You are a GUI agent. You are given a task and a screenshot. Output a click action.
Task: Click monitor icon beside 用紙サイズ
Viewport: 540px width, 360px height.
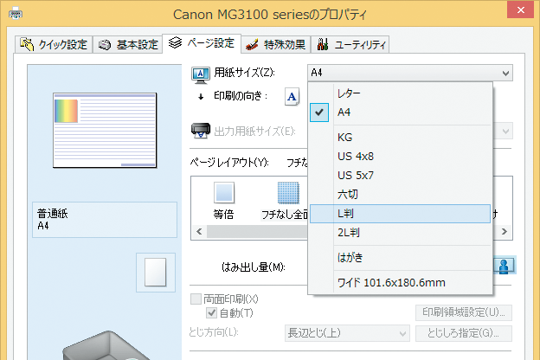[x=201, y=75]
